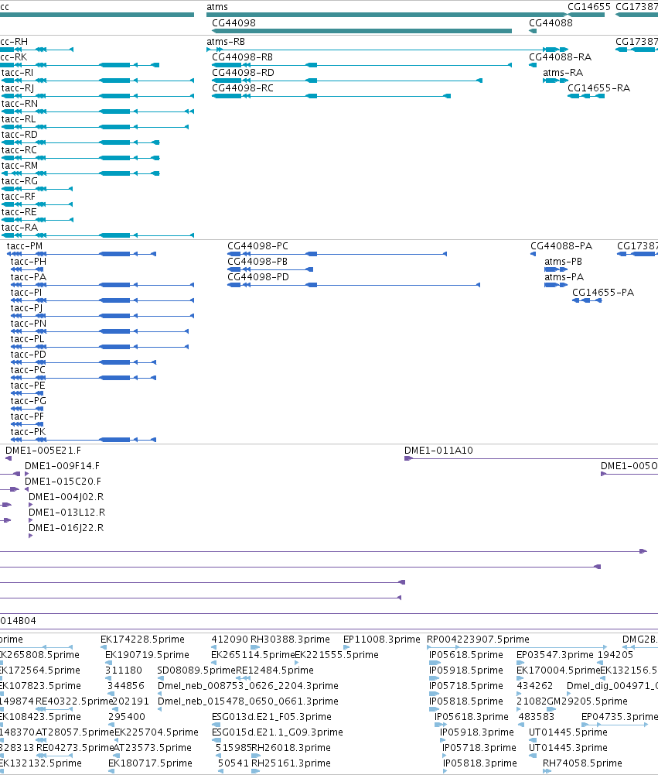
Task: Select the tacc-PH protein label
Action: click(x=29, y=262)
